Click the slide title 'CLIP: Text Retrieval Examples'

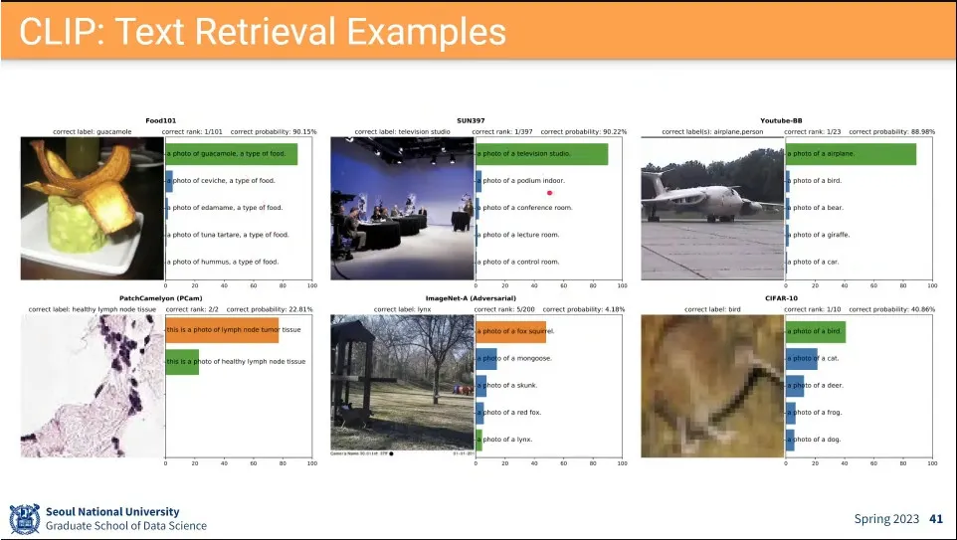(263, 31)
